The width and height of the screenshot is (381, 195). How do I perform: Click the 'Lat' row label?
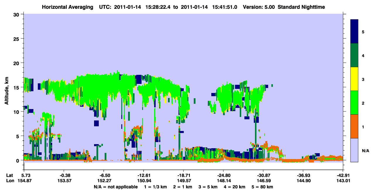[9, 175]
